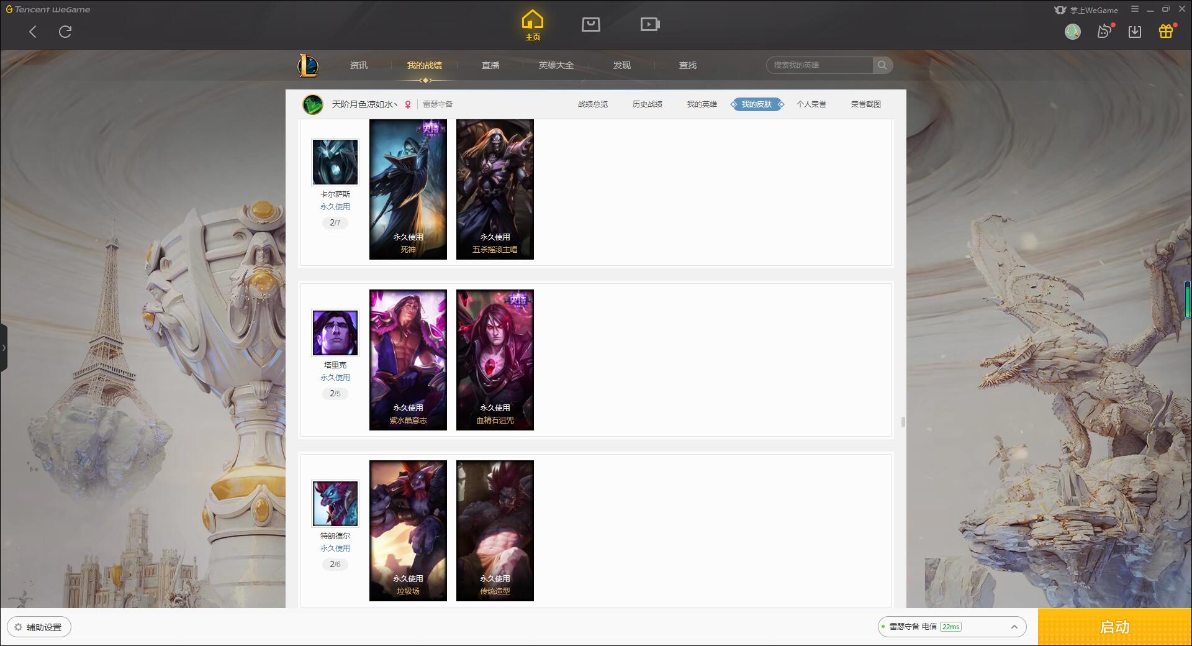Click the 特朗德尔 champion name label
This screenshot has width=1192, height=646.
tap(335, 536)
